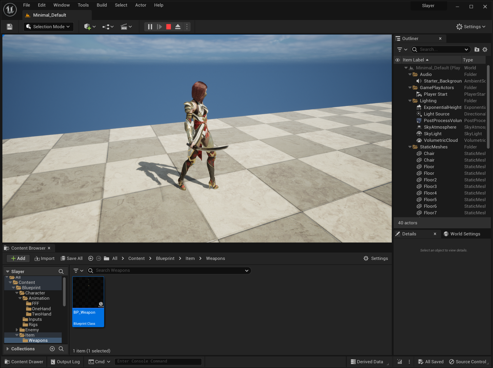Select SkyAtmosphere in the Outliner
493x368 pixels.
click(x=440, y=127)
